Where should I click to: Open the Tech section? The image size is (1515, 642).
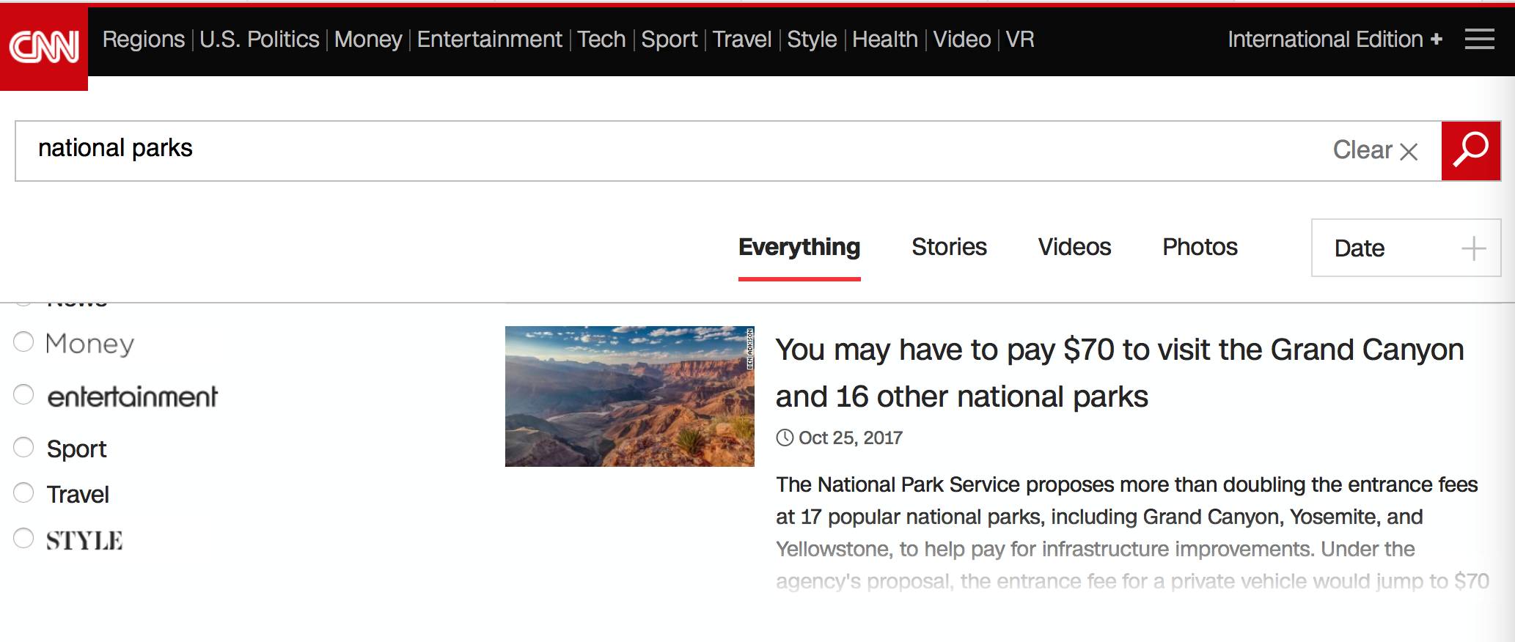pyautogui.click(x=601, y=40)
